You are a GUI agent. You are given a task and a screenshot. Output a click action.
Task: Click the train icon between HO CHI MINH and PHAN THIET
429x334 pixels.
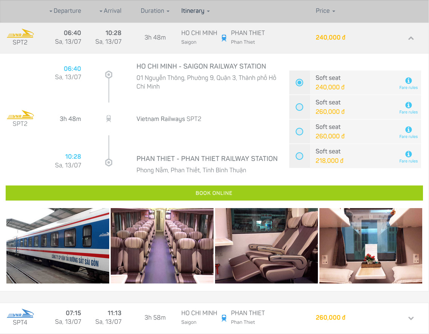[x=224, y=38]
